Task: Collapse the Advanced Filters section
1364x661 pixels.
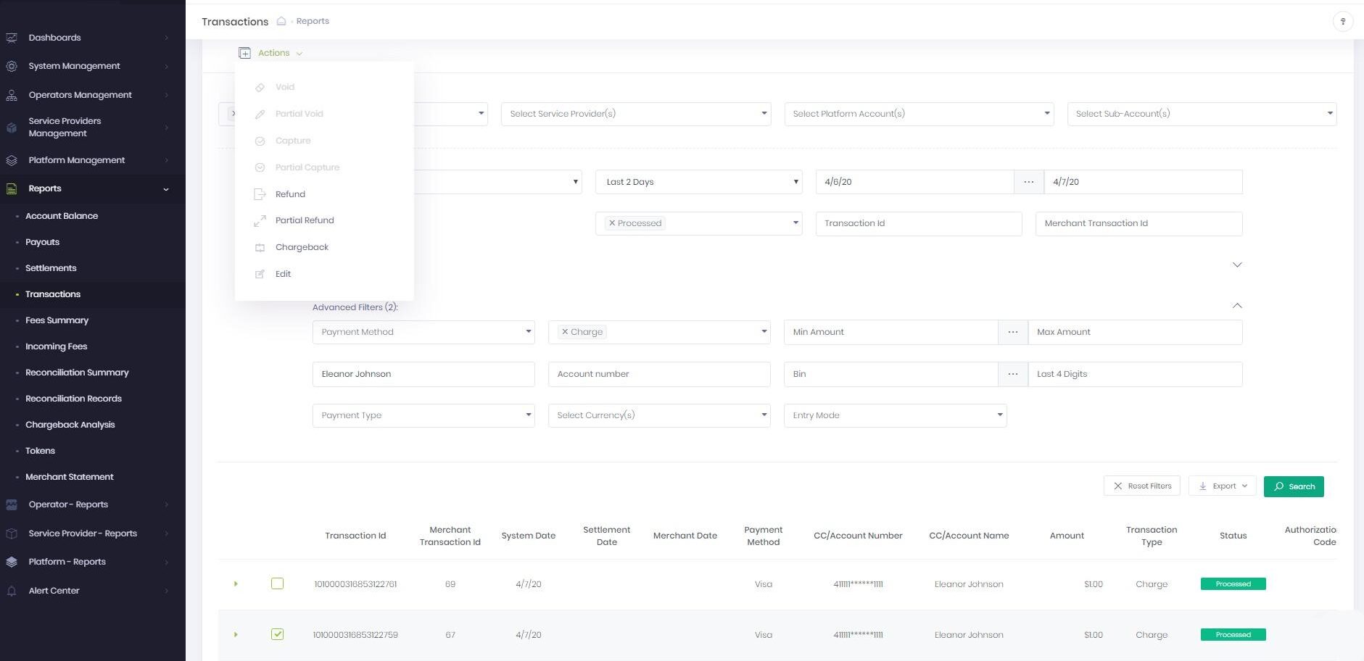Action: [1237, 306]
